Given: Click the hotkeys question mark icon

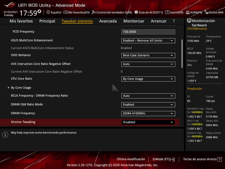Looking at the screenshot, I should [220, 159].
